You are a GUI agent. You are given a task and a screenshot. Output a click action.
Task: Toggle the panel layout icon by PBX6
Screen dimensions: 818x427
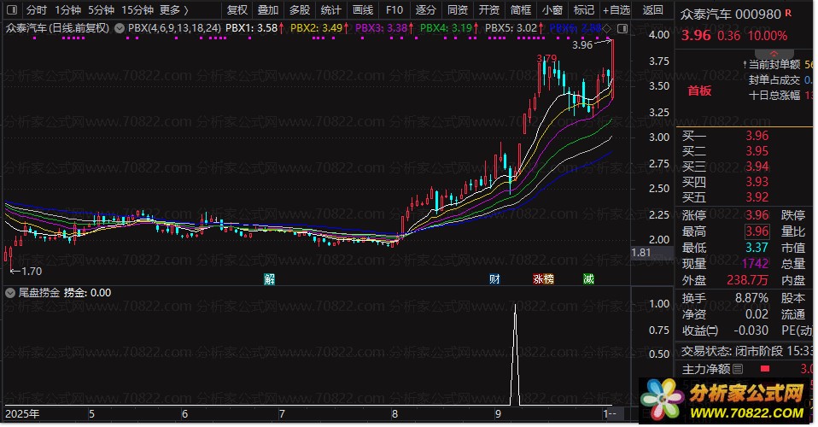coord(622,28)
